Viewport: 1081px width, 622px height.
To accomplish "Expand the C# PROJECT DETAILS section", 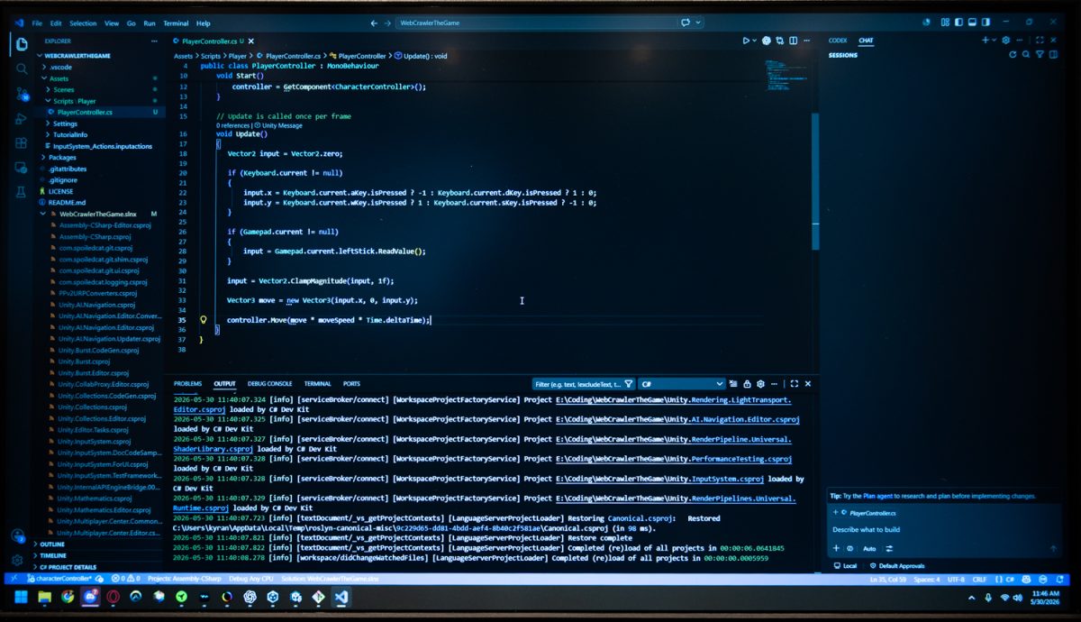I will (68, 567).
